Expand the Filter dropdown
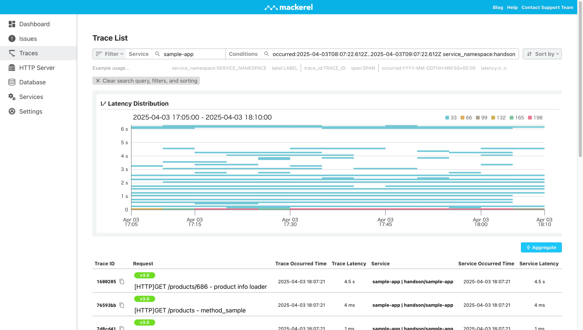583x330 pixels. click(x=109, y=54)
